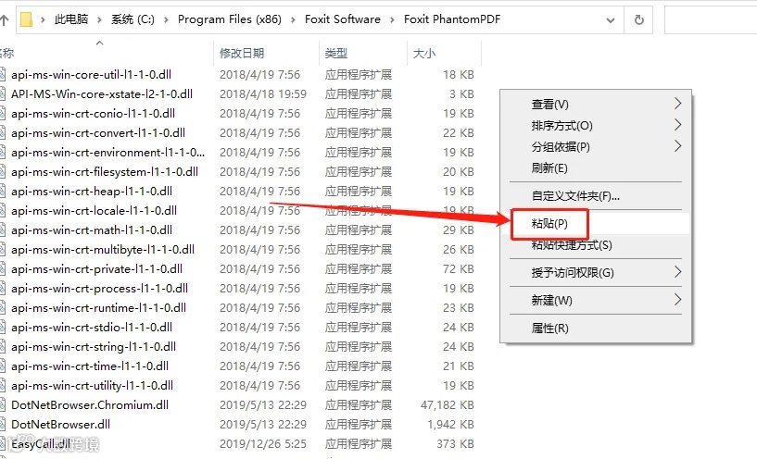
Task: Select file api-ms-win-crt-heap-l1-1-0.dll
Action: tap(92, 192)
